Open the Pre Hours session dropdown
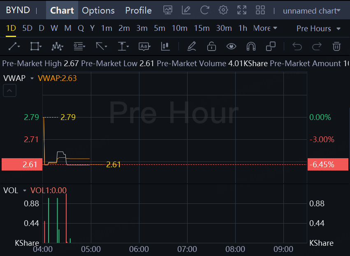This screenshot has width=350, height=256. [318, 28]
